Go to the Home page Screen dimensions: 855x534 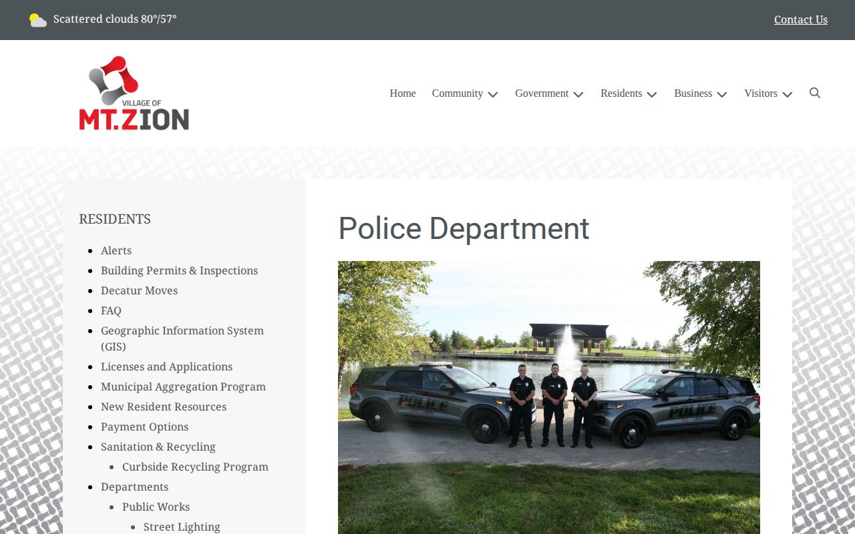point(403,93)
